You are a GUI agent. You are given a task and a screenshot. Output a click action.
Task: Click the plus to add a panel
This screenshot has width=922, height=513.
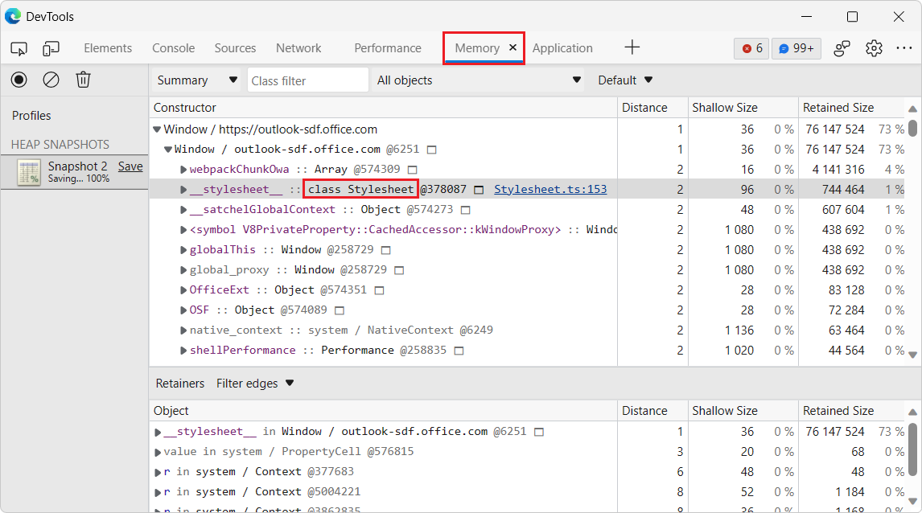pyautogui.click(x=632, y=47)
